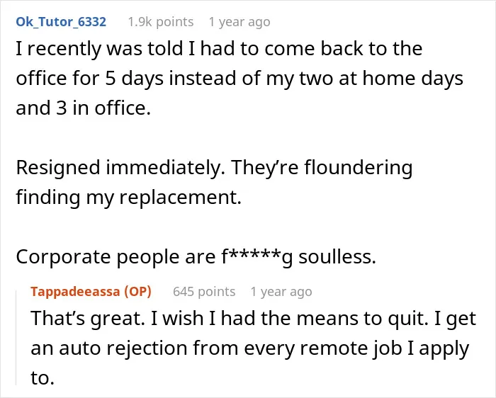
Task: Click the last word "to." of the reply
Action: click(x=43, y=378)
